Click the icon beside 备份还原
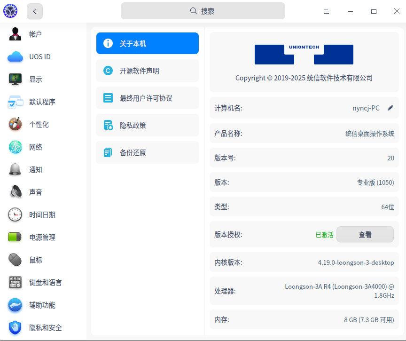Image resolution: width=406 pixels, height=341 pixels. tap(108, 152)
